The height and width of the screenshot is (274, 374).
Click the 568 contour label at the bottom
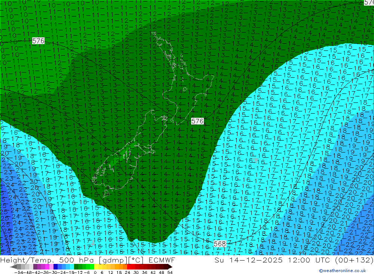pyautogui.click(x=220, y=244)
